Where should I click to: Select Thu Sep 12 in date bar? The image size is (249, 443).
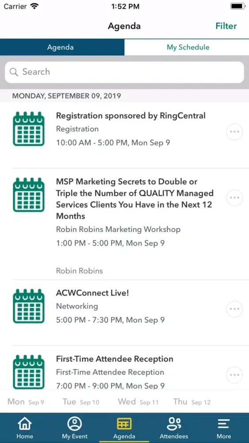click(x=192, y=401)
